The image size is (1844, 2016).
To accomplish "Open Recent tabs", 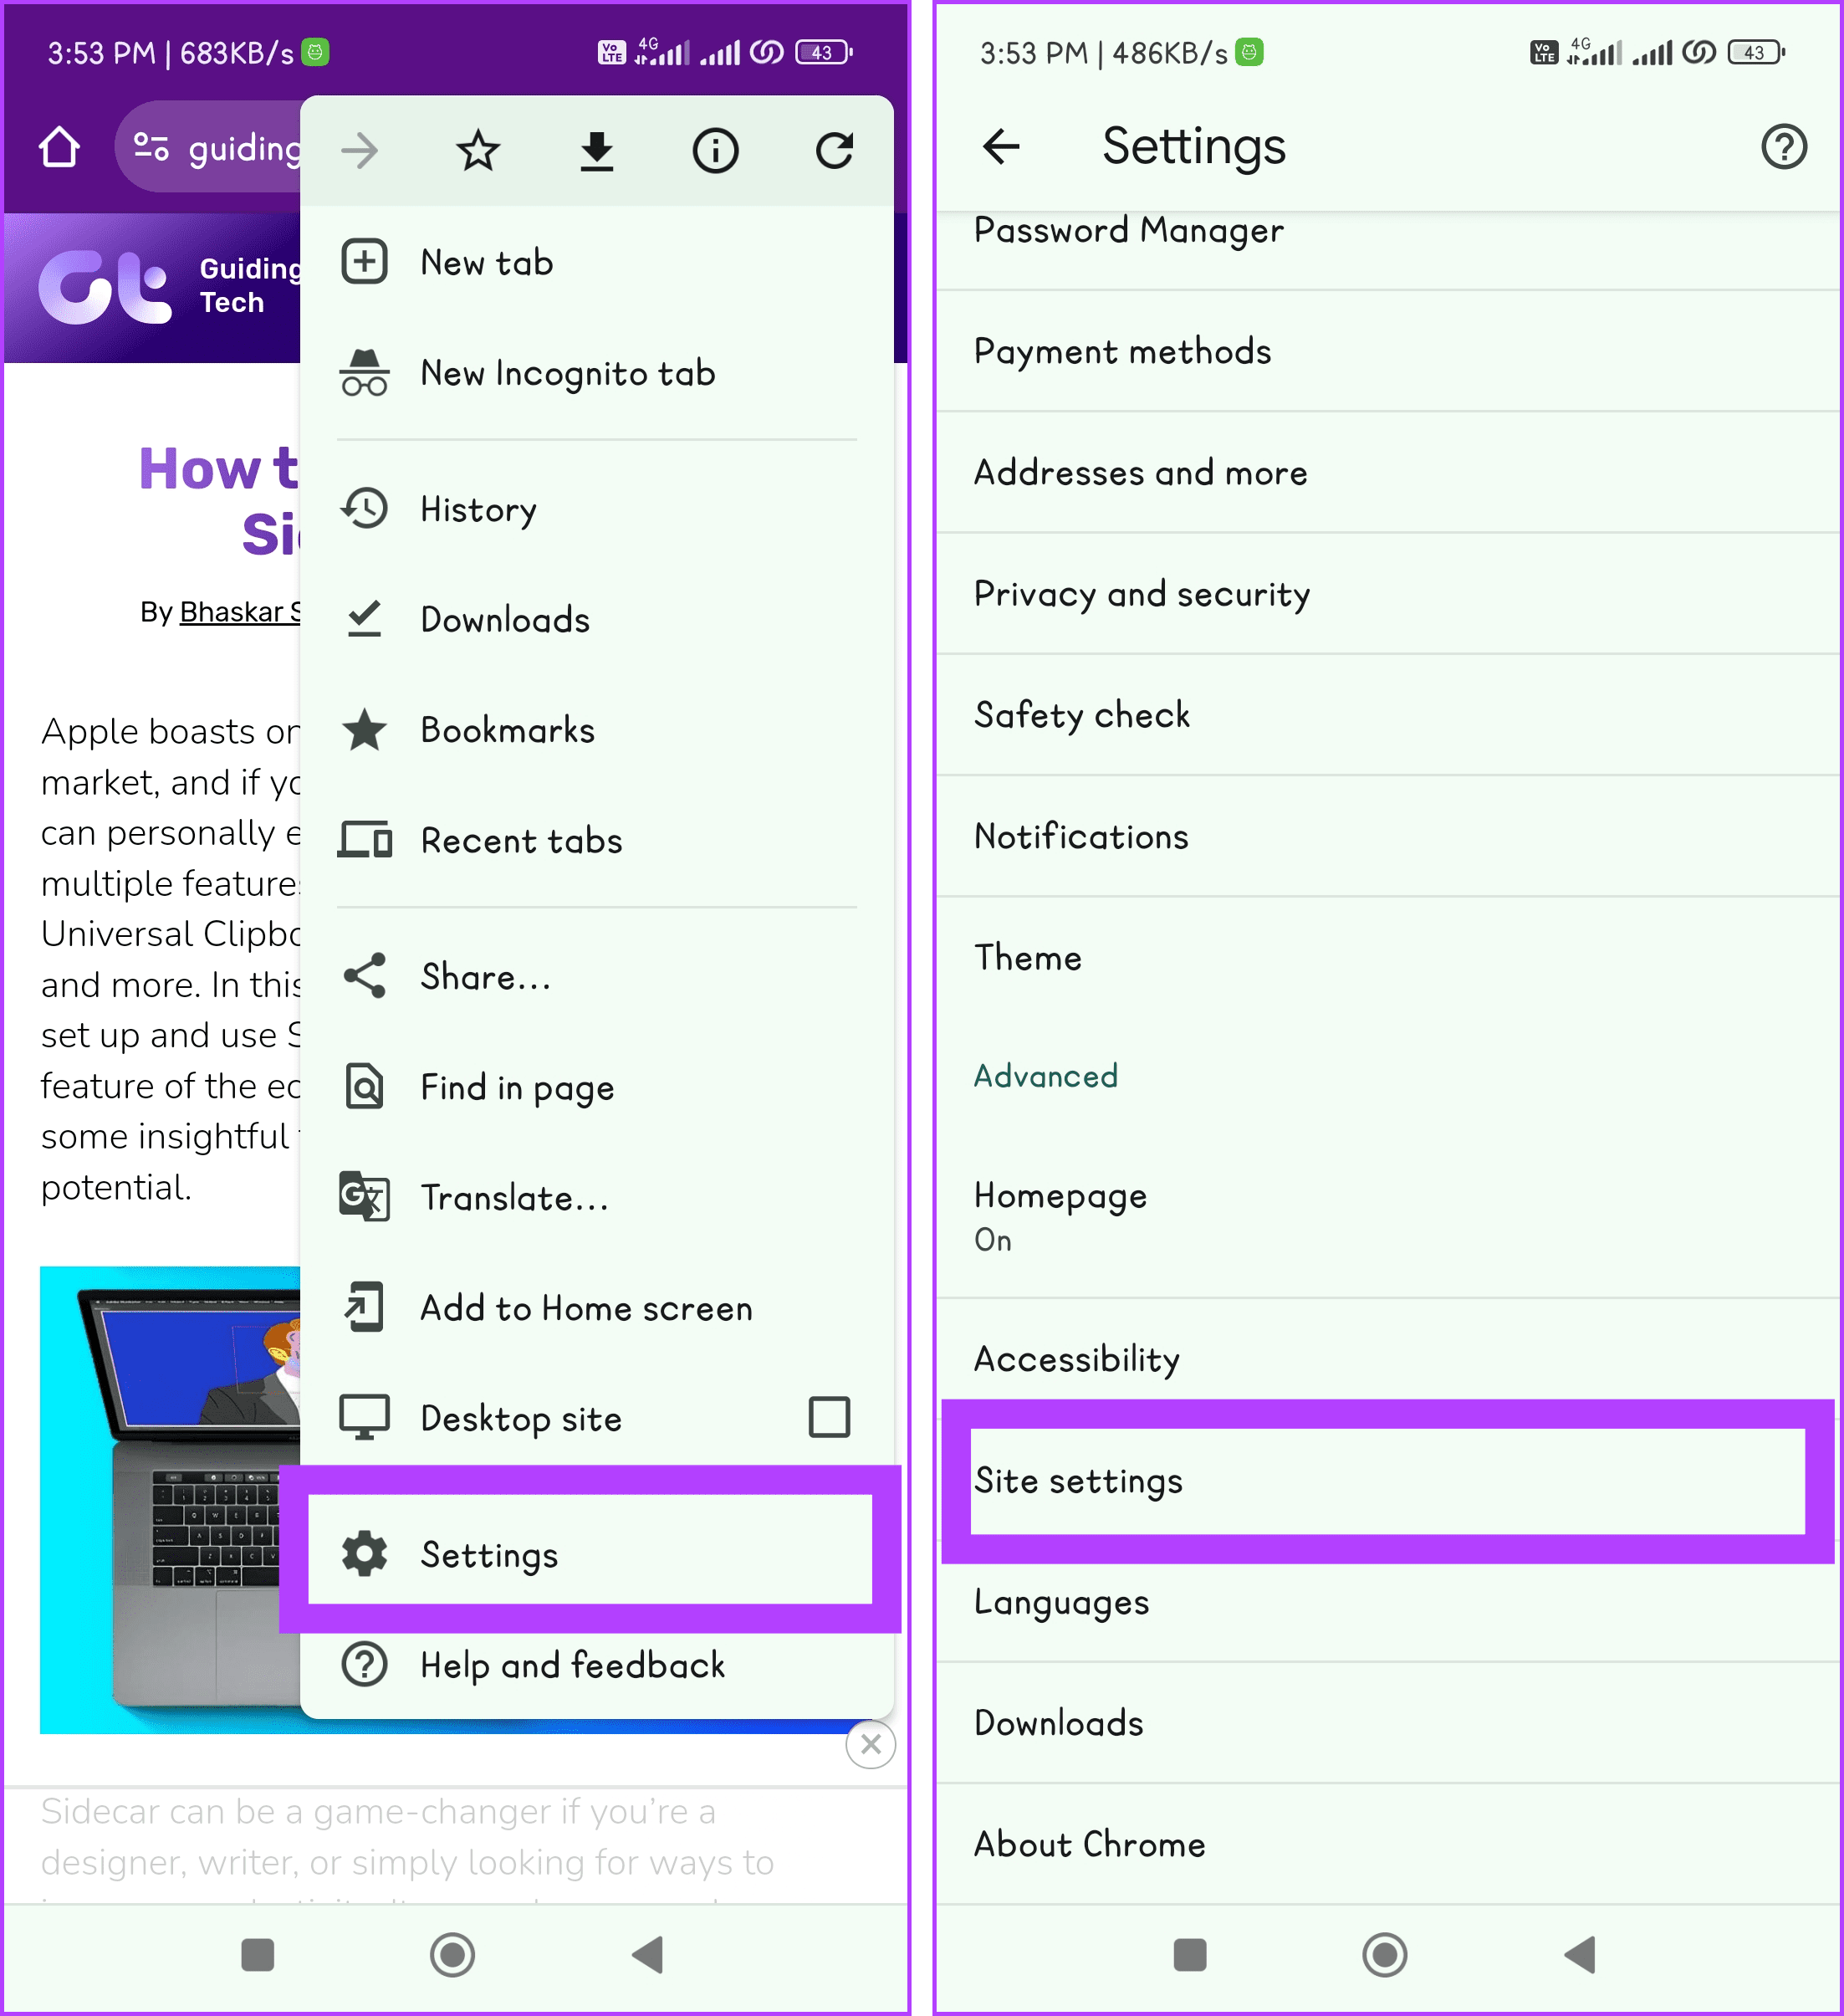I will click(x=596, y=840).
